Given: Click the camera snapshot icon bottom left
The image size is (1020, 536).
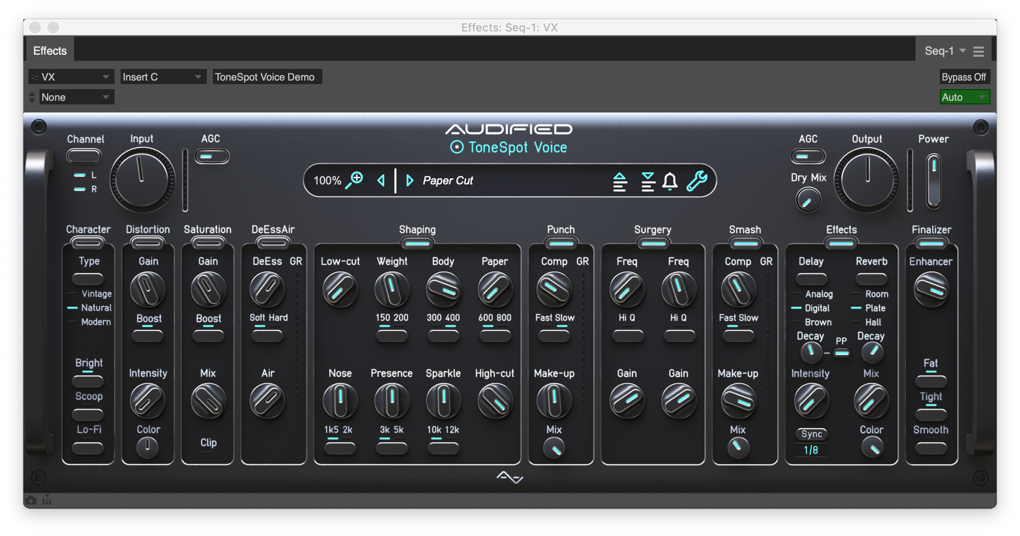Looking at the screenshot, I should click(x=32, y=500).
